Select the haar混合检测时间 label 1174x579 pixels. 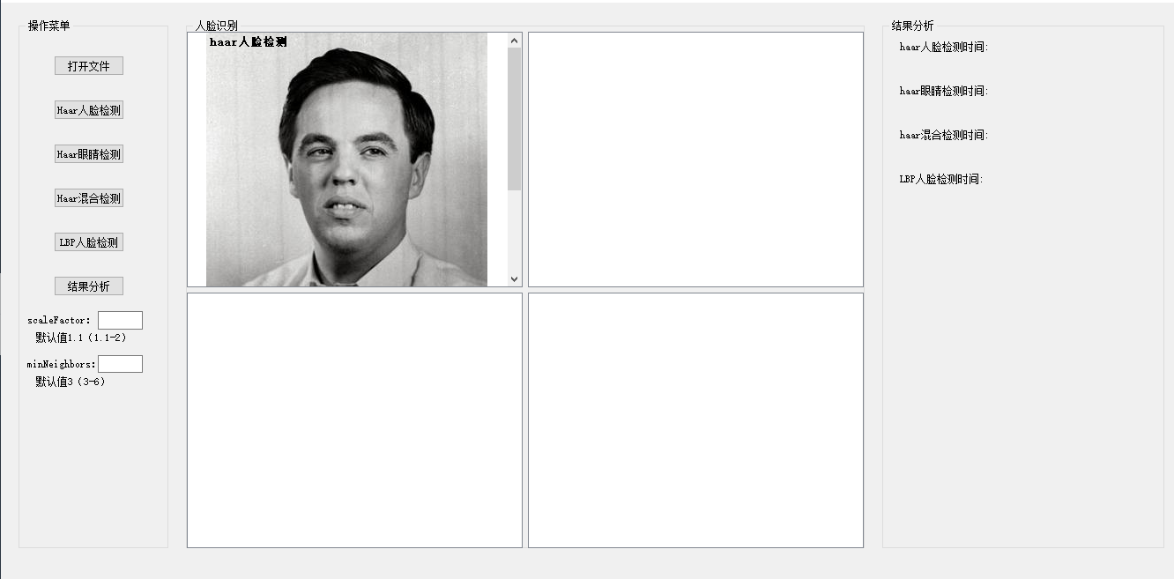click(x=944, y=136)
